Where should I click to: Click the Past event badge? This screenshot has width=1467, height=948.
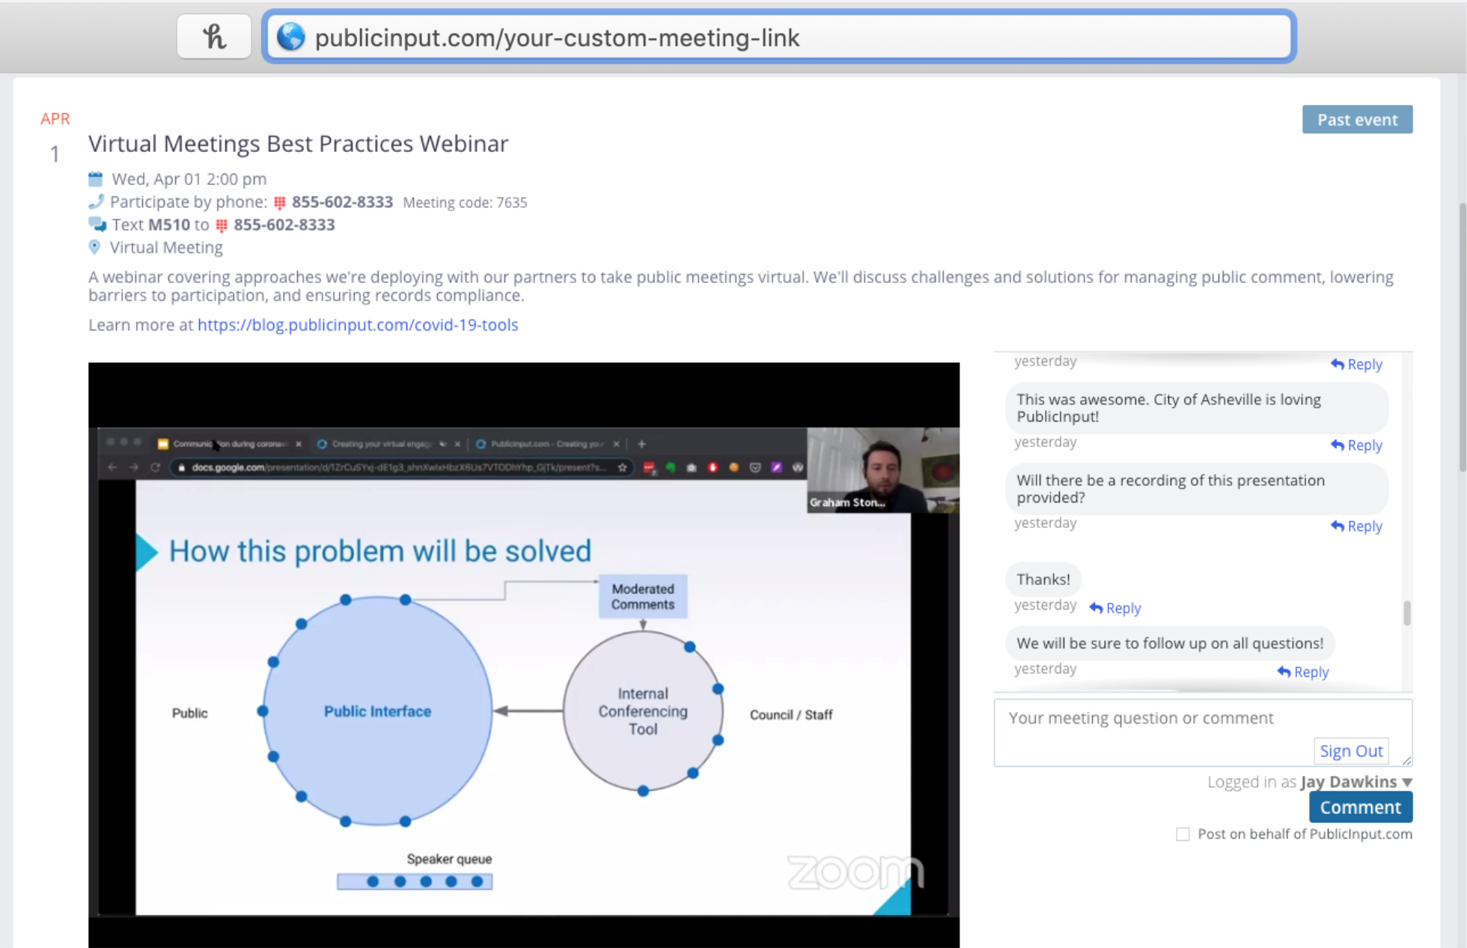[x=1357, y=120]
